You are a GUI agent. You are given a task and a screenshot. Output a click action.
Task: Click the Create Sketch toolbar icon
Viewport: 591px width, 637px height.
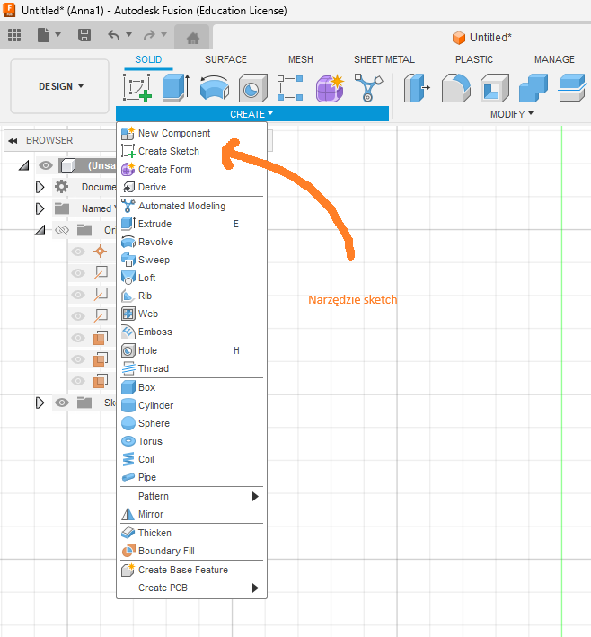[137, 87]
